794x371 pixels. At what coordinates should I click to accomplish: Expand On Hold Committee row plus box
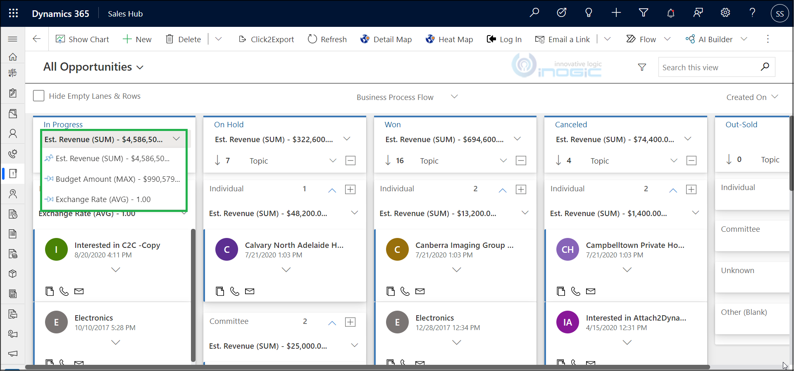point(351,322)
